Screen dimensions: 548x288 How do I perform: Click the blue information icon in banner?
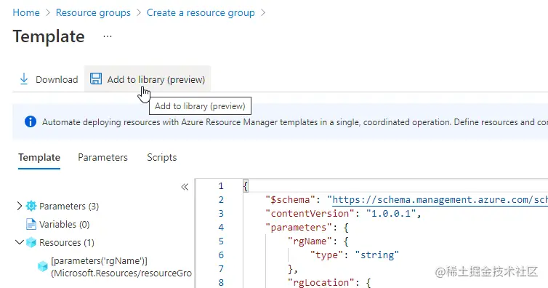point(31,121)
